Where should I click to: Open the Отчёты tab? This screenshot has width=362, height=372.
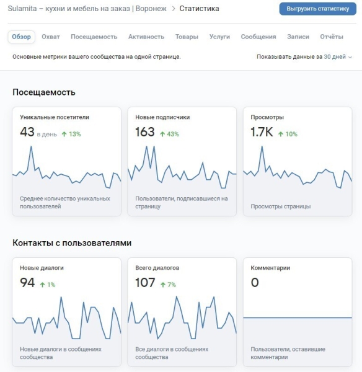click(x=332, y=37)
